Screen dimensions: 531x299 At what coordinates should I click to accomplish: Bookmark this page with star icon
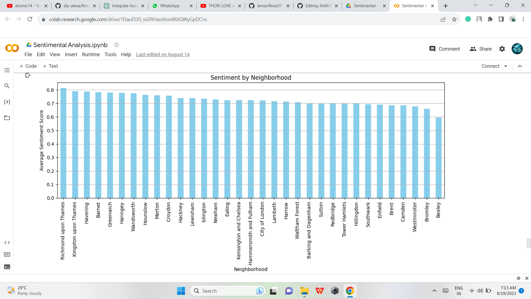[x=454, y=19]
